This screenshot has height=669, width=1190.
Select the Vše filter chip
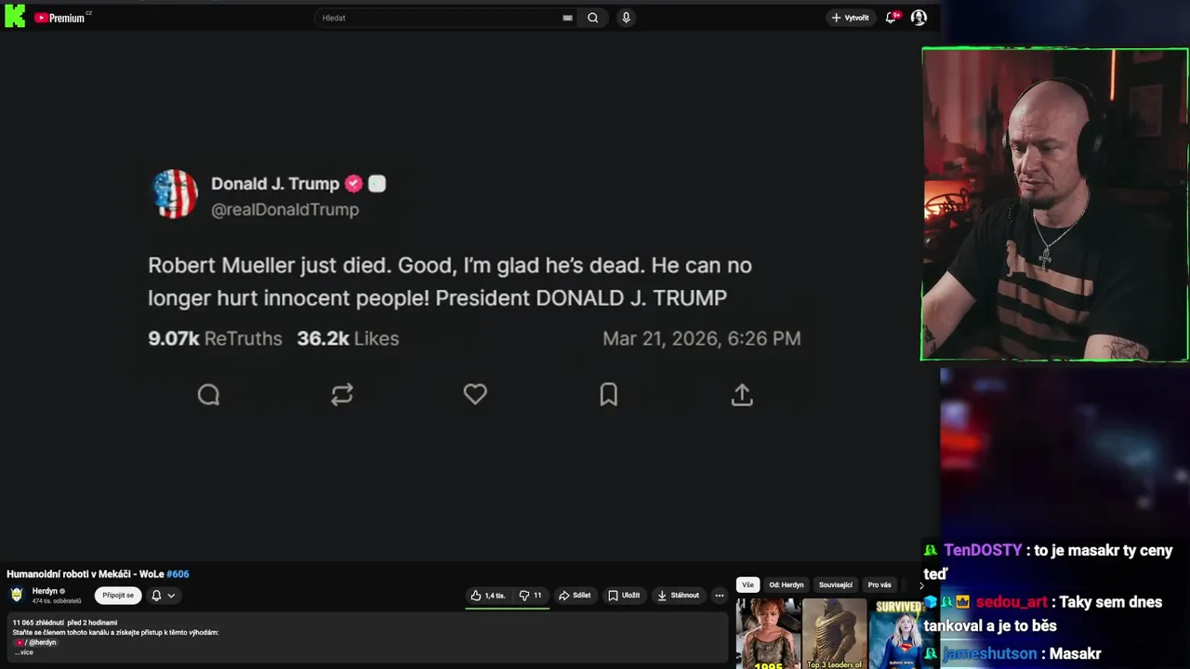[x=747, y=585]
